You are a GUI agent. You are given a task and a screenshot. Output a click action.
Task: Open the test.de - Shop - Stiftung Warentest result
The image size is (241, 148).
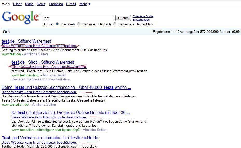click(x=43, y=62)
